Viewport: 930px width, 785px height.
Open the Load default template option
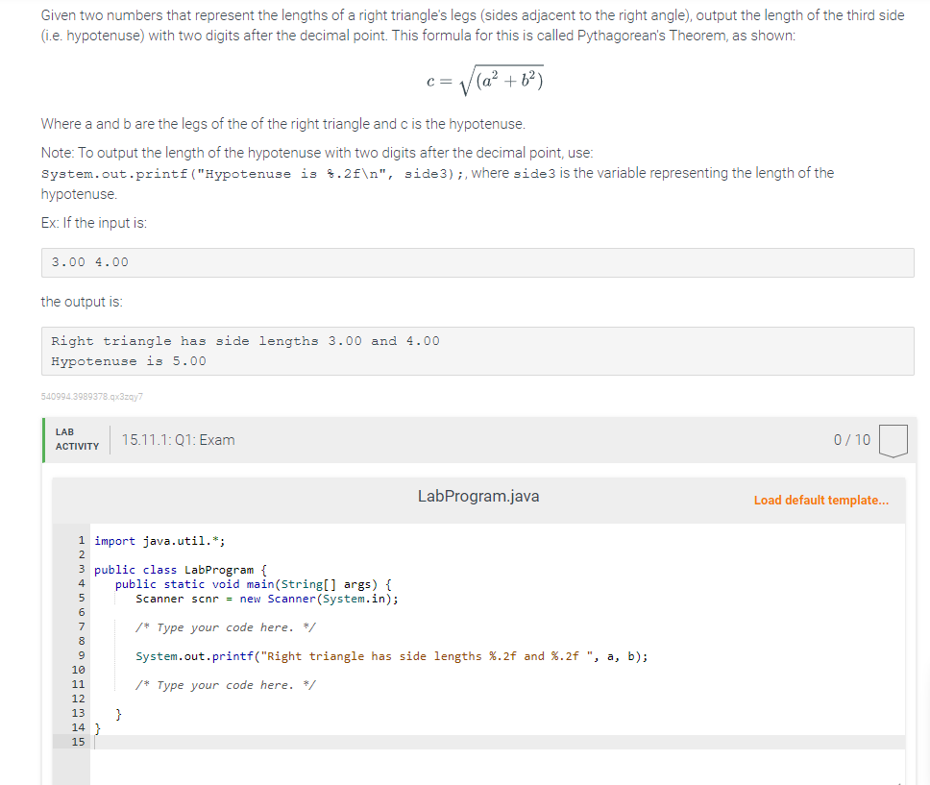pyautogui.click(x=821, y=501)
